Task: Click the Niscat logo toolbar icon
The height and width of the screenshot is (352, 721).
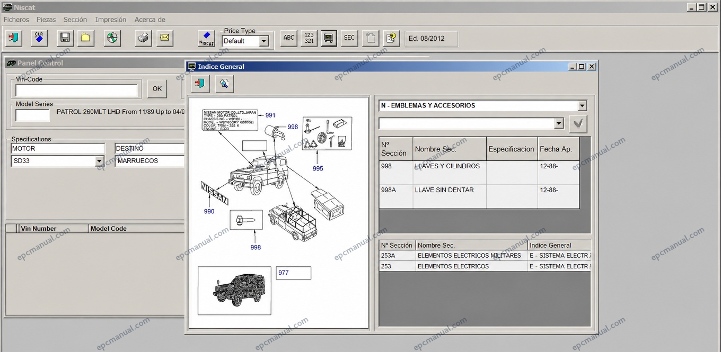Action: [206, 38]
